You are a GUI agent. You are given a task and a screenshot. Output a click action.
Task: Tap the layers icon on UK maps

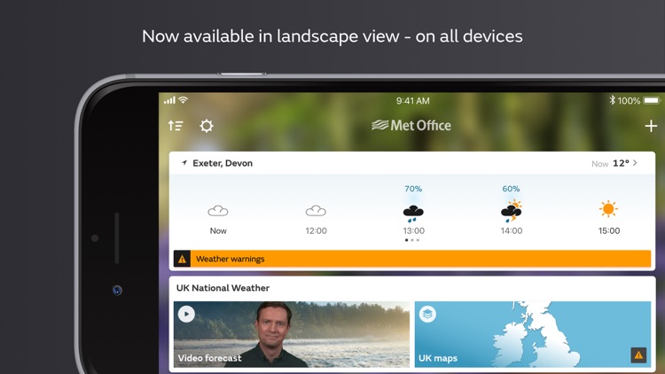(427, 315)
